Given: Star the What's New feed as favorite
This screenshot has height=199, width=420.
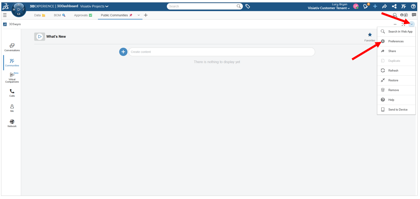Looking at the screenshot, I should (370, 35).
